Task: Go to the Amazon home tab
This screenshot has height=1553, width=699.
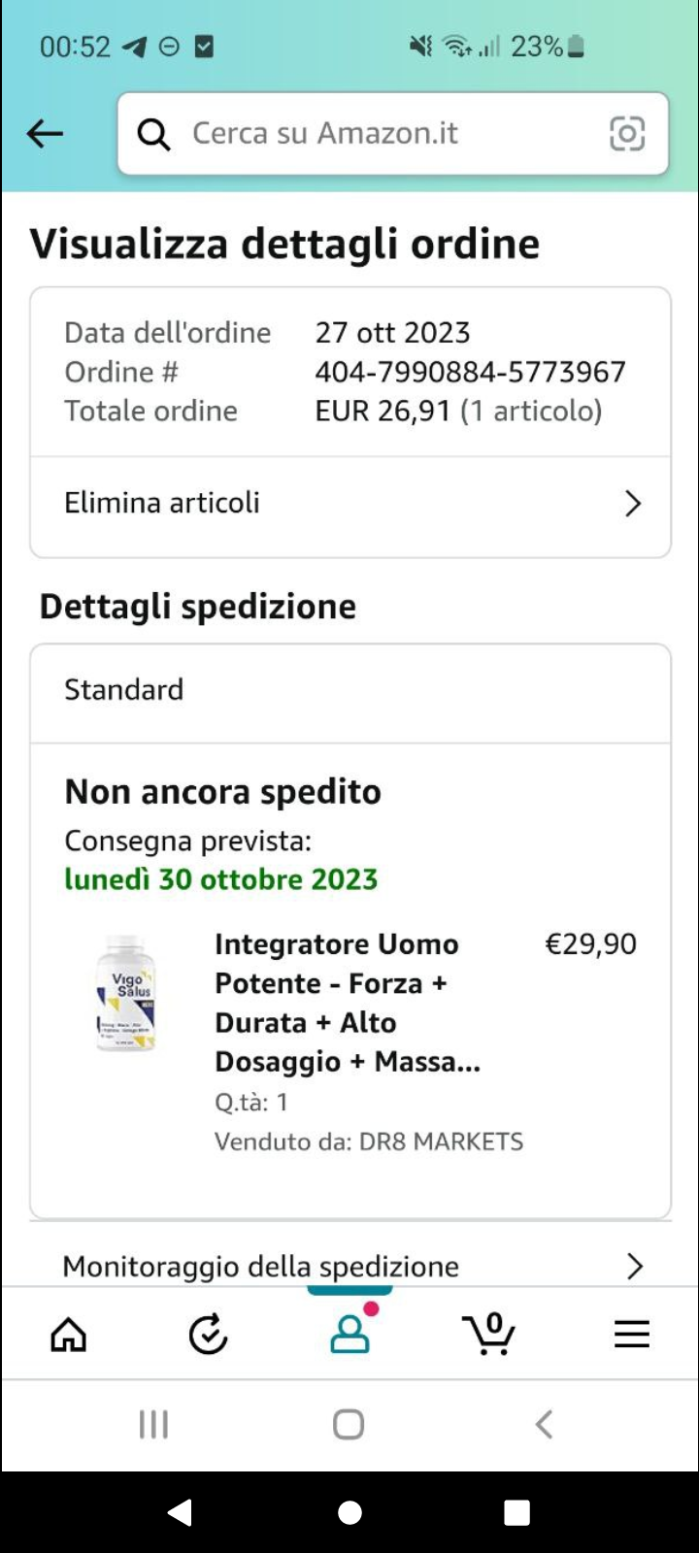Action: (x=68, y=1336)
